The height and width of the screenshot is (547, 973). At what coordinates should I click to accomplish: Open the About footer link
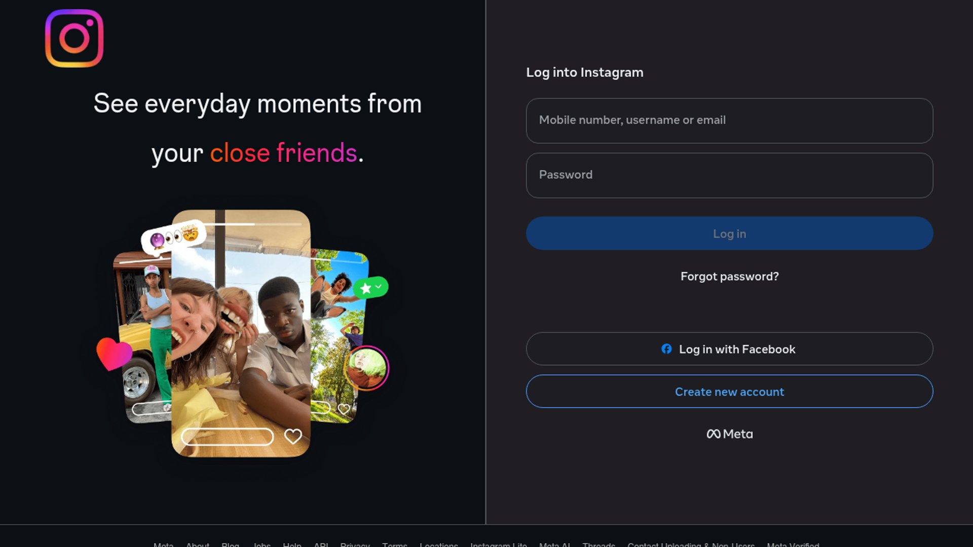(x=198, y=544)
